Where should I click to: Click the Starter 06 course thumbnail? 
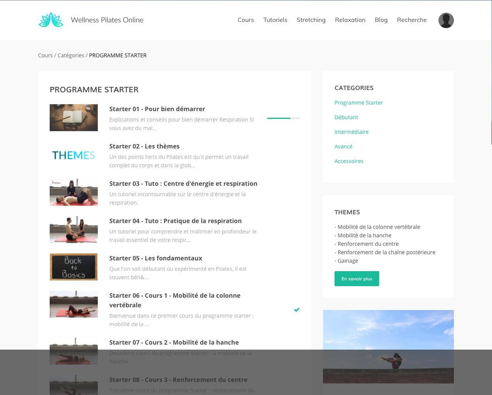pos(74,304)
